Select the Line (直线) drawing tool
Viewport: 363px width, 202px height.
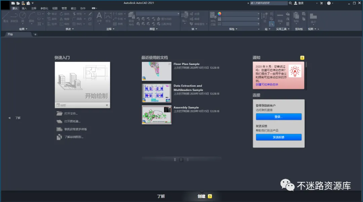pyautogui.click(x=6, y=17)
